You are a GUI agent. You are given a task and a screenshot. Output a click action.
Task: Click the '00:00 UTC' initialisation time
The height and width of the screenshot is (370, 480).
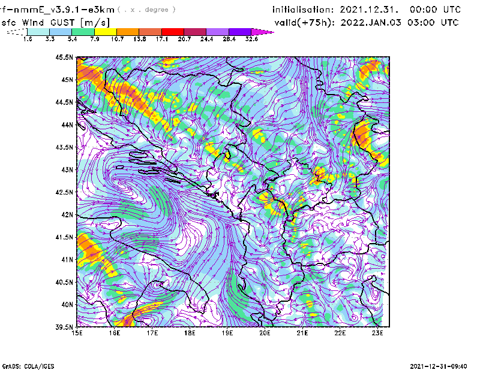coord(435,10)
